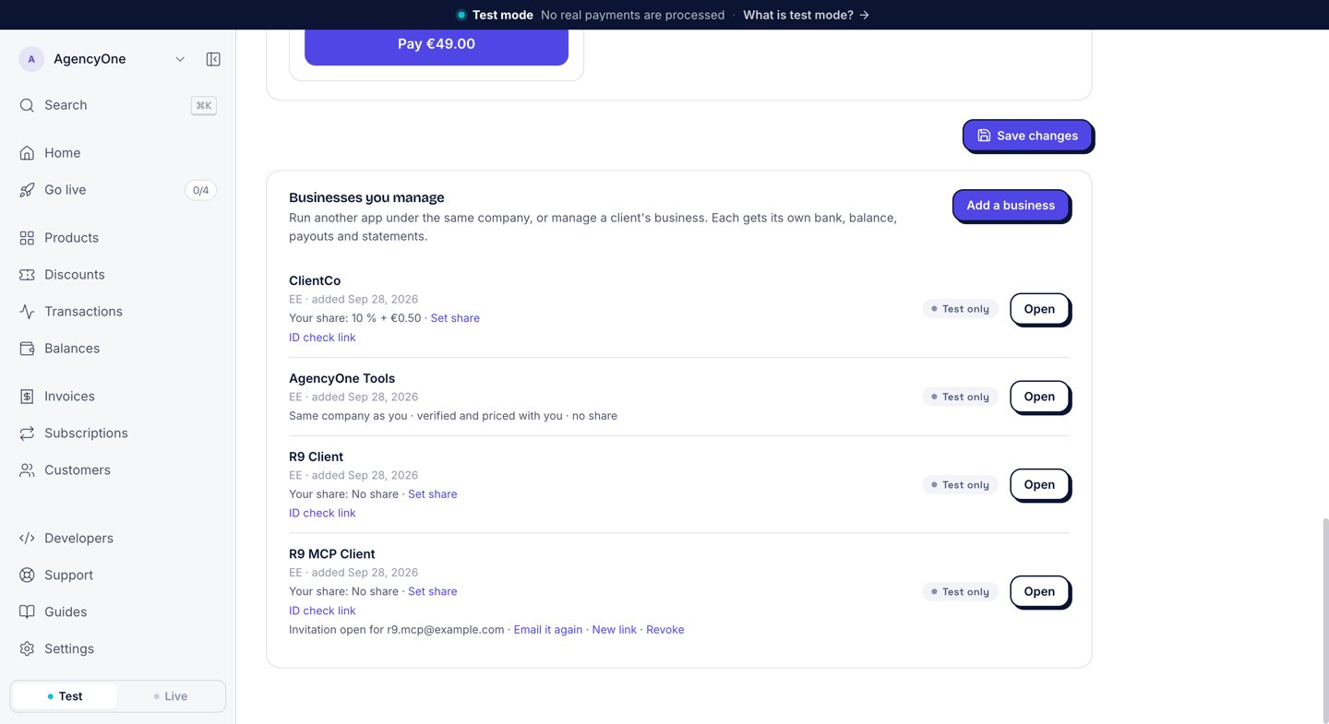
Task: Switch to Test mode toggle
Action: 65,696
